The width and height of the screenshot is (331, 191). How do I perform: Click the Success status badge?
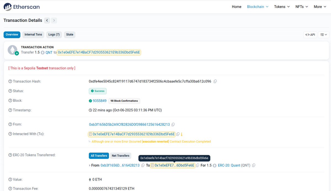[98, 91]
